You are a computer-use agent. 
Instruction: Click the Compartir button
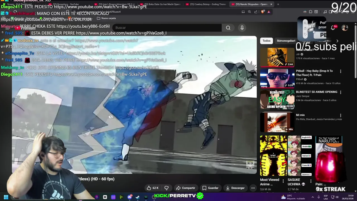[x=185, y=188]
